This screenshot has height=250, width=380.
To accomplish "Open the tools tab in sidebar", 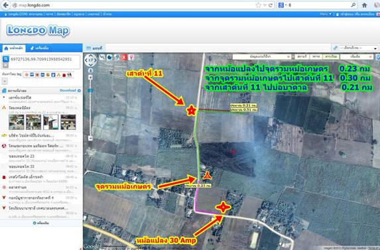I will click(x=40, y=48).
